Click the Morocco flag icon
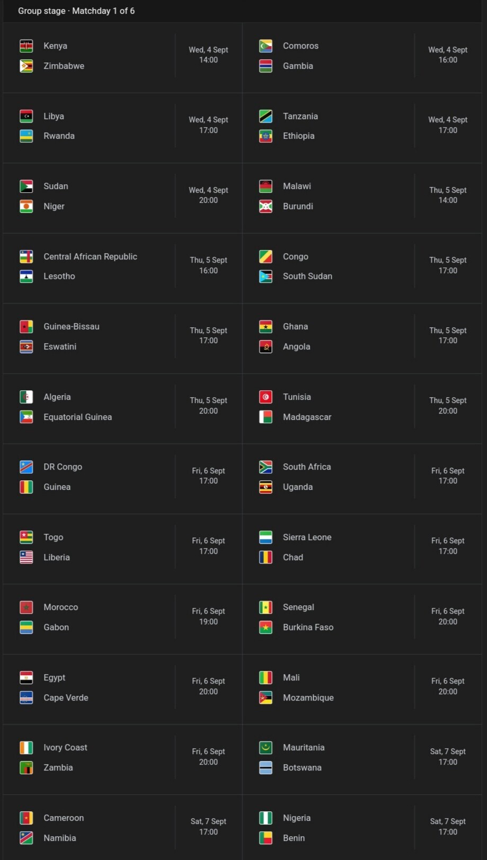487x860 pixels. [26, 607]
